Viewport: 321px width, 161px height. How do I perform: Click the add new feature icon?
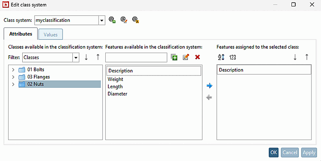pos(174,57)
